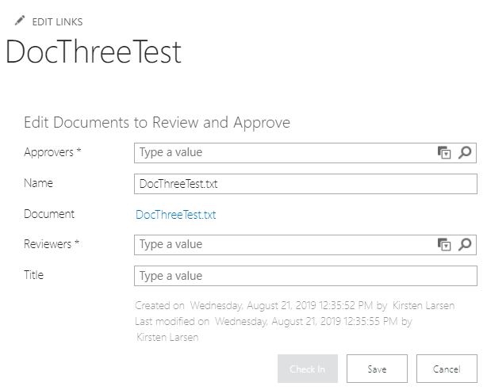Click into the Name field containing DocThreeTest.txt
Viewport: 487px width, 390px height.
(305, 184)
